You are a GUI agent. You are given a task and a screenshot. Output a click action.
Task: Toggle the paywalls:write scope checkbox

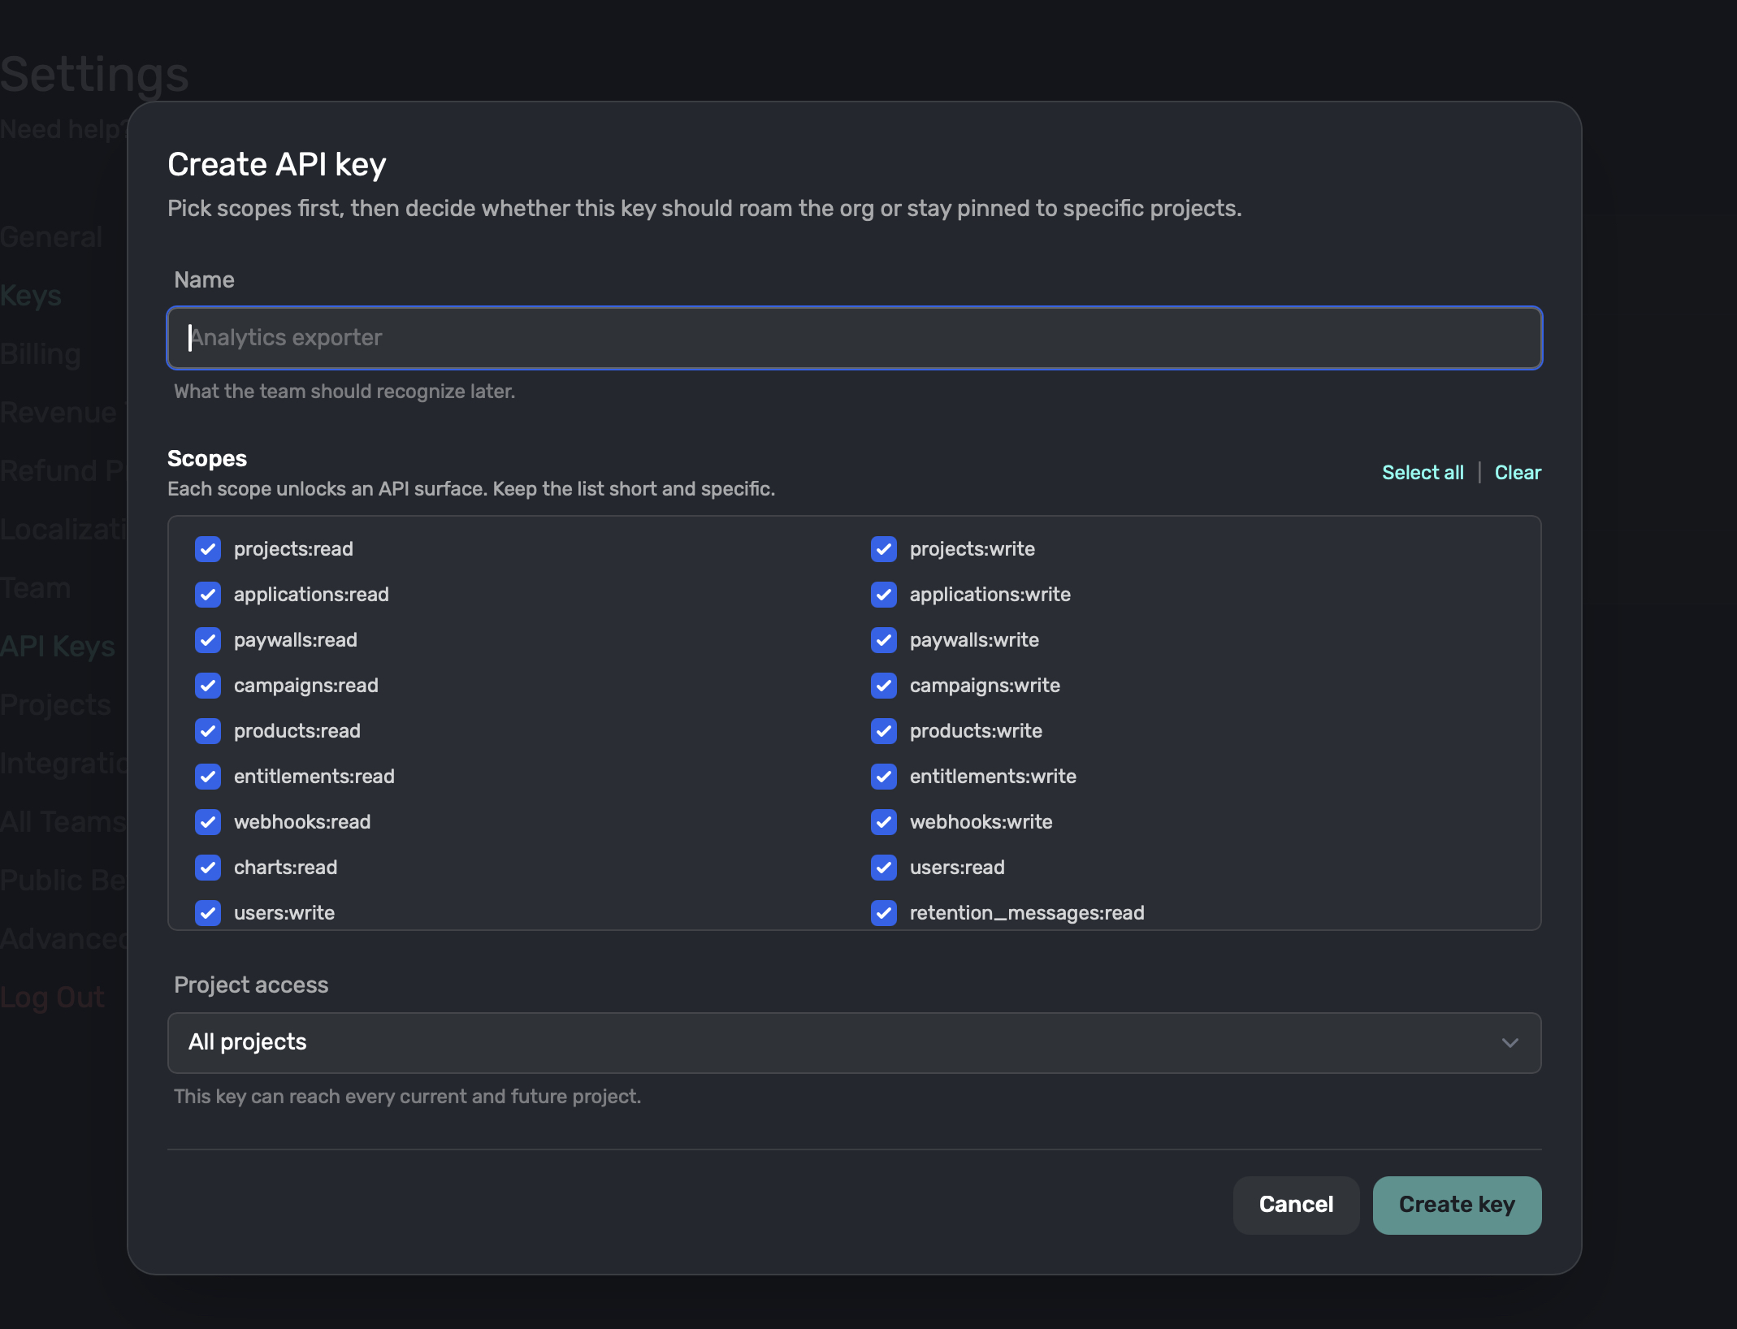click(884, 640)
